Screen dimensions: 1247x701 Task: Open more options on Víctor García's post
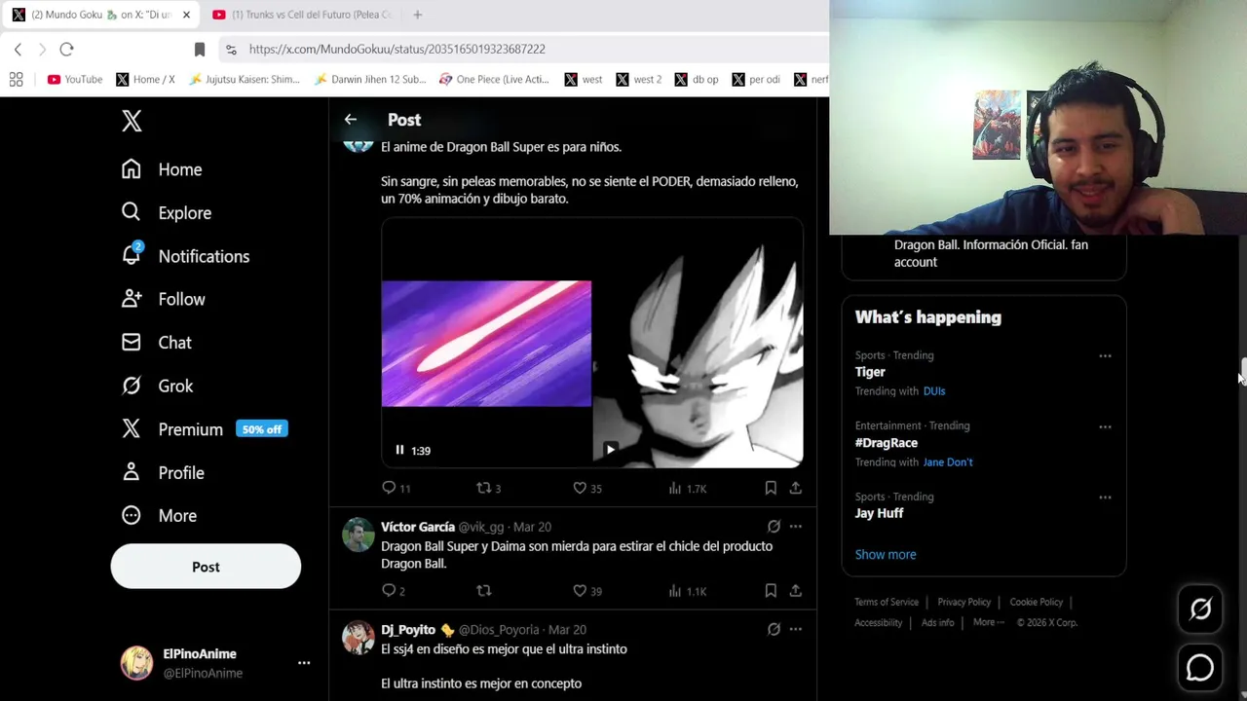tap(795, 527)
